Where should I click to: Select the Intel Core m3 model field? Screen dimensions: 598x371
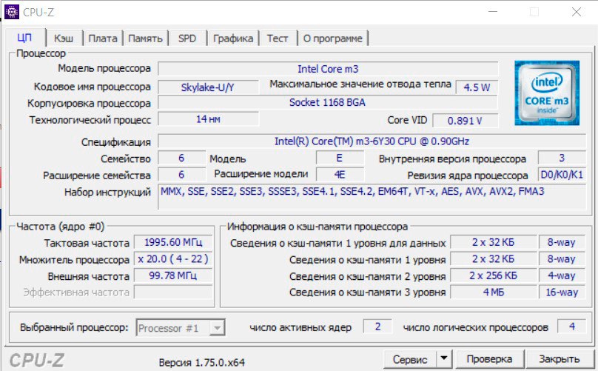(328, 69)
